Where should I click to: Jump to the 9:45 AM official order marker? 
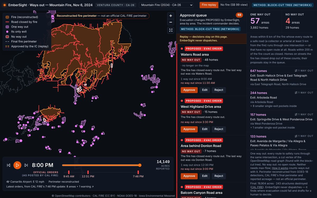[x=69, y=172]
